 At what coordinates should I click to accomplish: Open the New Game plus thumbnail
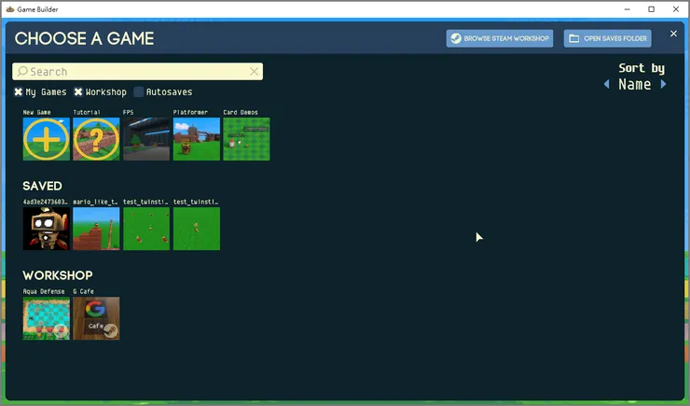coord(47,139)
